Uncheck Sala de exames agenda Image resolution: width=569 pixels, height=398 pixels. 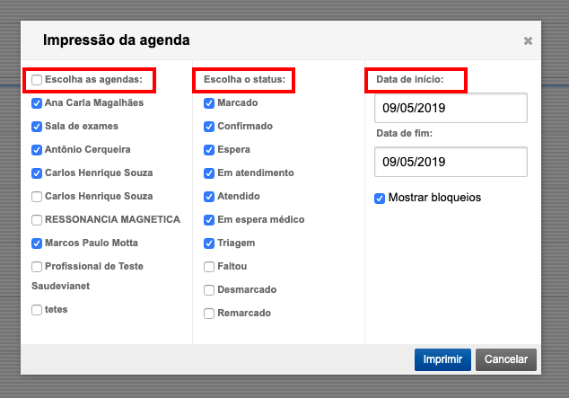[x=36, y=127]
